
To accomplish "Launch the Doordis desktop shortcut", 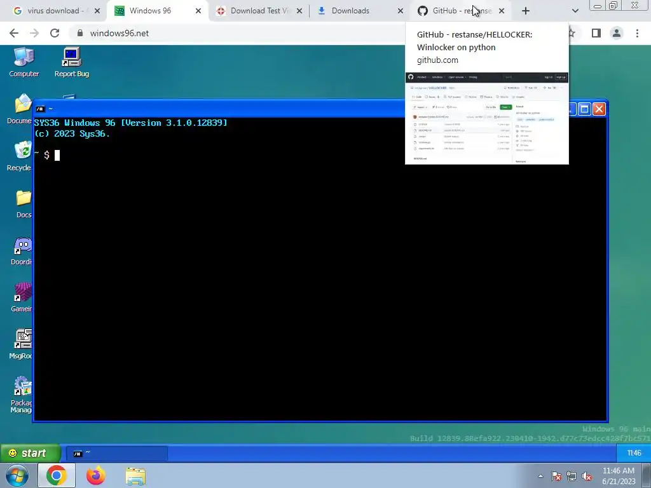I will (x=22, y=250).
